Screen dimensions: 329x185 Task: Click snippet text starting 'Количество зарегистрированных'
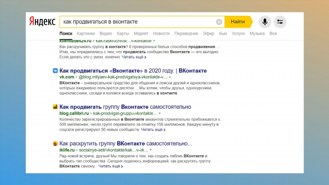tap(140, 124)
